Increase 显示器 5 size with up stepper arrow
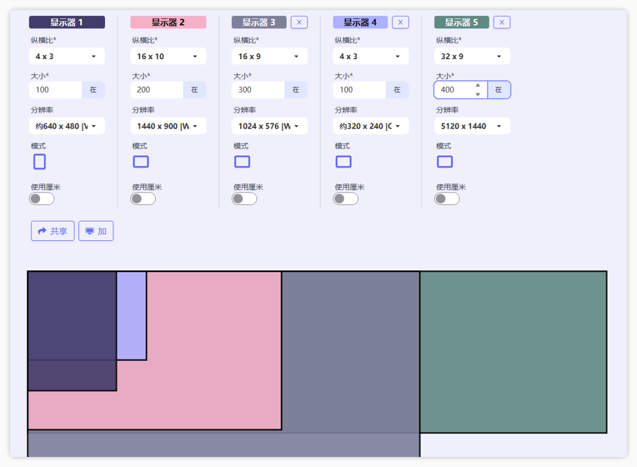 [x=478, y=86]
